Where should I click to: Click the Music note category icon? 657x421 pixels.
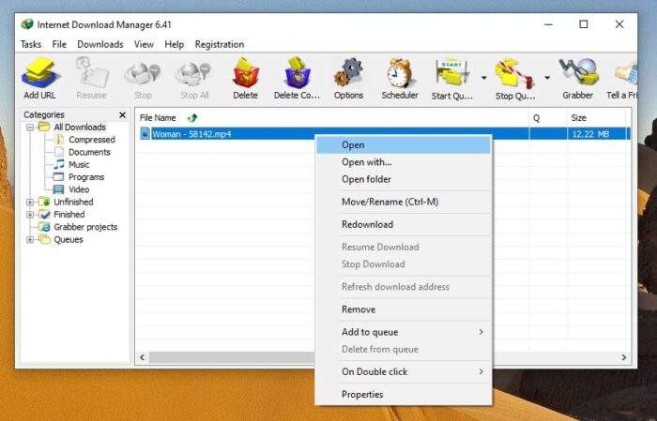[59, 164]
